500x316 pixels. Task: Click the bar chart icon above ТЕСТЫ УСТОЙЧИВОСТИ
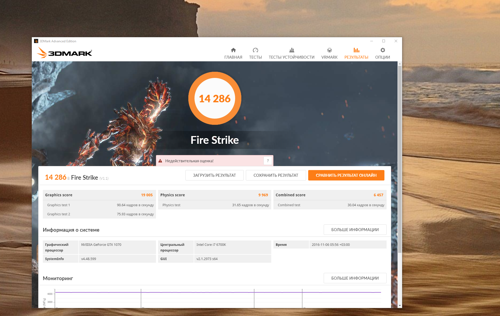[x=292, y=50]
